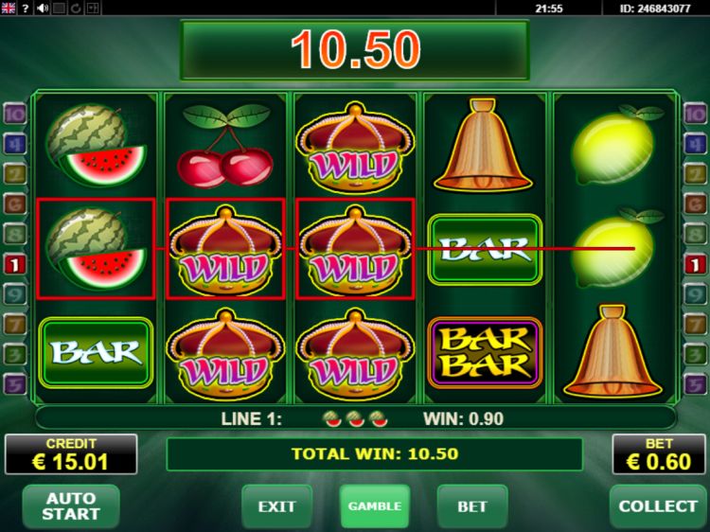The height and width of the screenshot is (532, 710).
Task: Collect the winnings
Action: pos(658,506)
